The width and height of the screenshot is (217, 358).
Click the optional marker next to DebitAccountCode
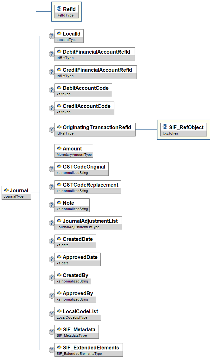(51, 90)
